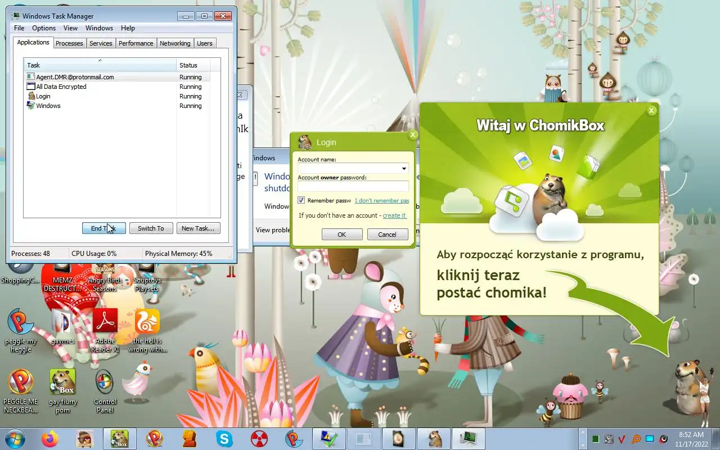Switch to the Performance tab
This screenshot has width=720, height=450.
(x=136, y=43)
